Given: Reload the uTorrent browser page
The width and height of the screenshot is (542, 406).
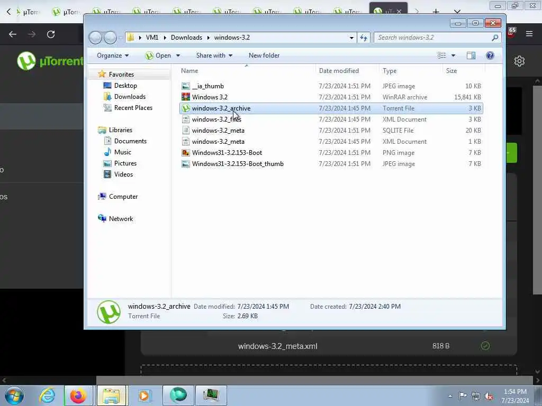Looking at the screenshot, I should point(51,34).
